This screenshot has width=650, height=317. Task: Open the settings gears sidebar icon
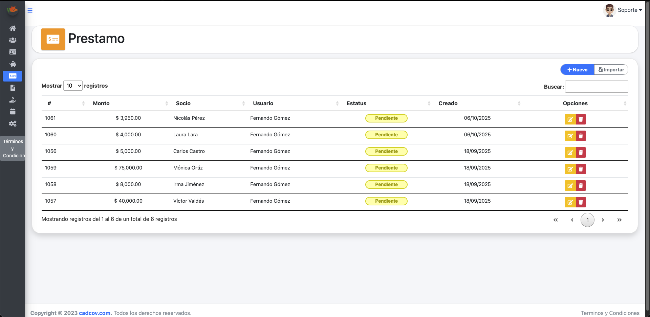pyautogui.click(x=13, y=124)
